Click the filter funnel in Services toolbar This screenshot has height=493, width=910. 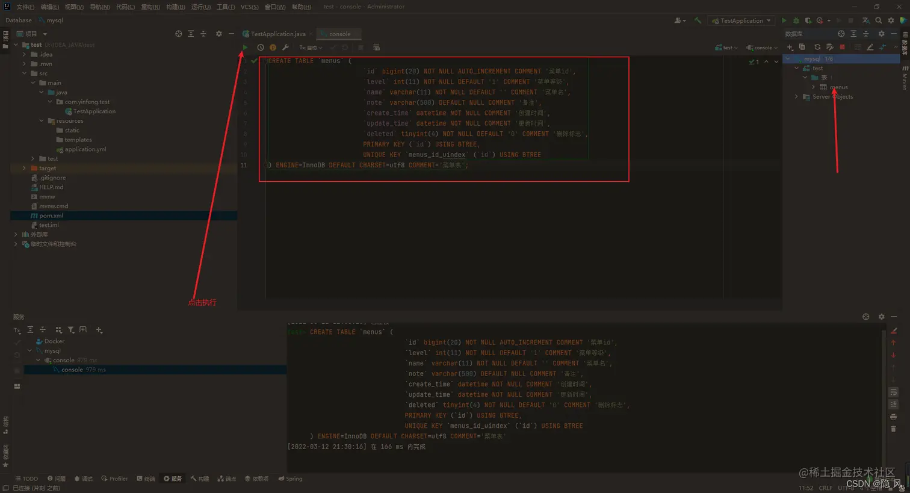pos(70,330)
